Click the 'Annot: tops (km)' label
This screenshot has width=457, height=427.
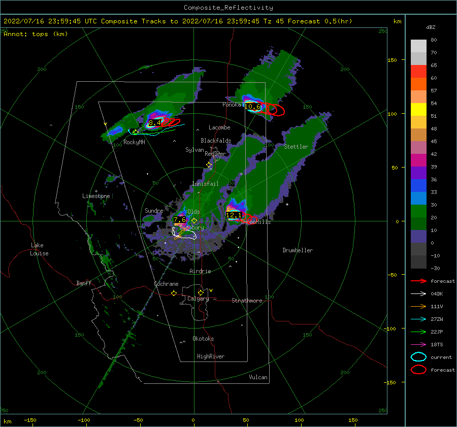(x=36, y=34)
